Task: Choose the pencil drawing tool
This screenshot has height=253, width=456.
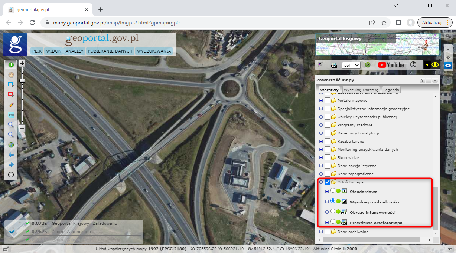Action: pyautogui.click(x=11, y=105)
